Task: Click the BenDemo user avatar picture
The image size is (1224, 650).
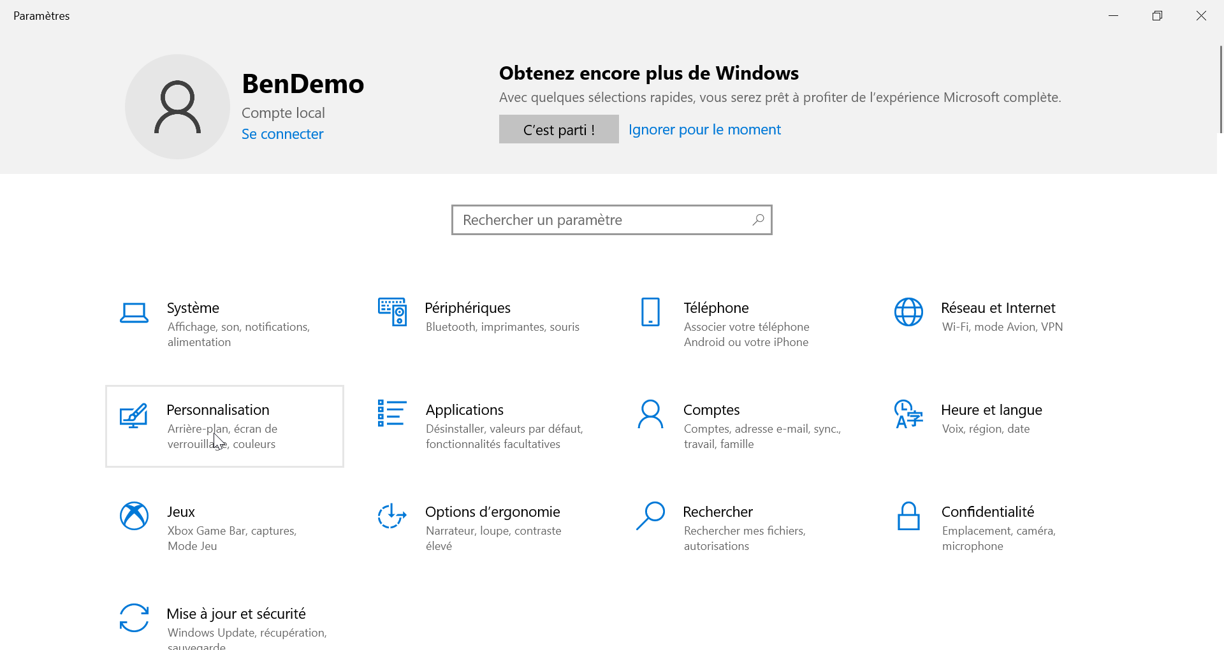Action: [x=177, y=106]
